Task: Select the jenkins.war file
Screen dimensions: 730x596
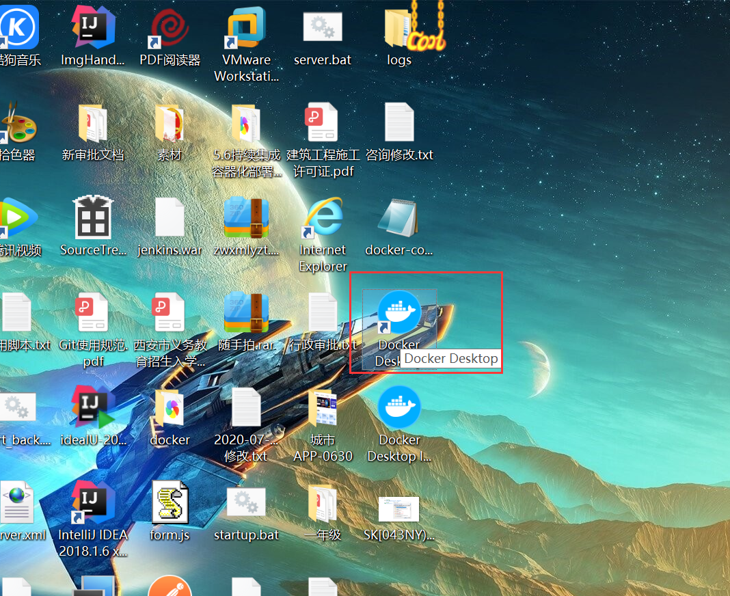Action: point(170,218)
